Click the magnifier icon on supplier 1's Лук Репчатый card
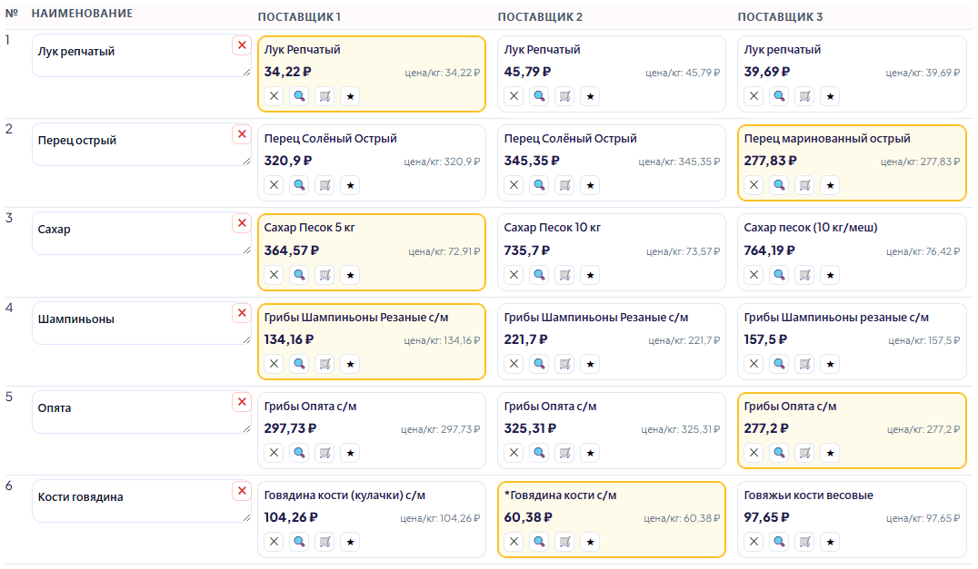The height and width of the screenshot is (569, 978). point(299,96)
